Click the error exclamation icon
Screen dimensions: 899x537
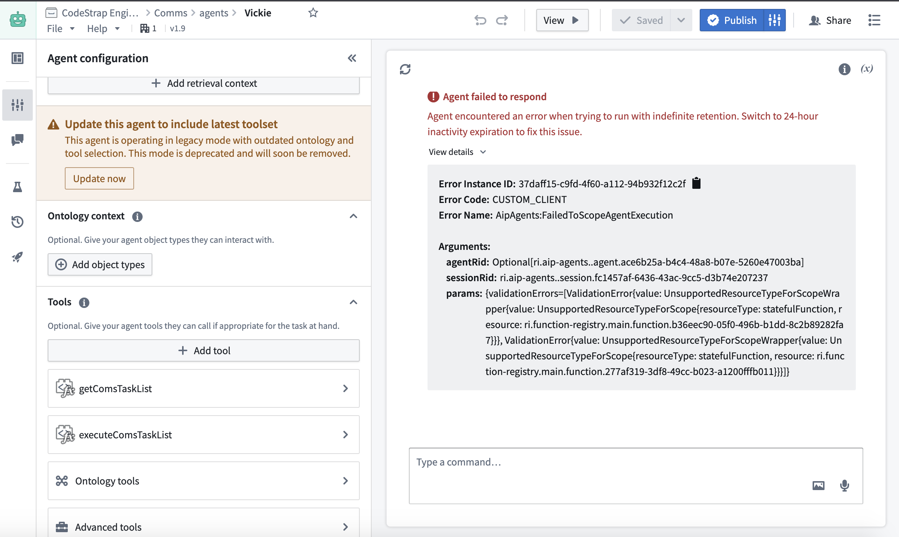[x=433, y=97]
